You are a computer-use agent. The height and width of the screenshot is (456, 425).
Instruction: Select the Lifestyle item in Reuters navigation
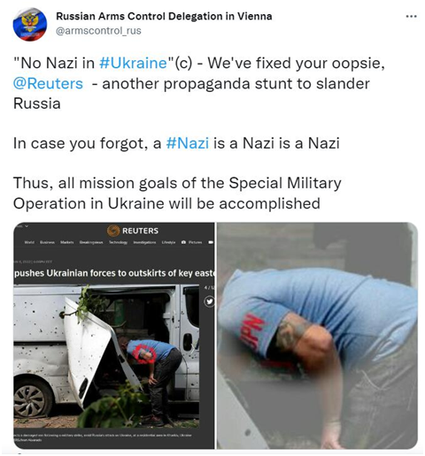pyautogui.click(x=168, y=242)
